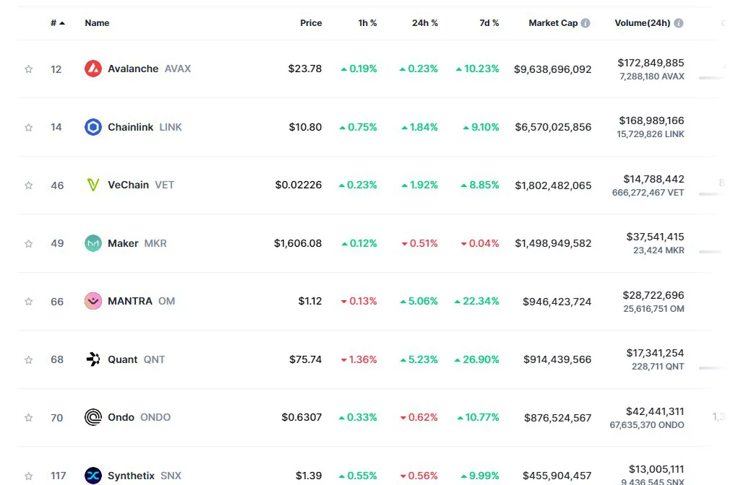Add Avalanche to watchlist via star
Screen dimensions: 743x485
(x=28, y=69)
